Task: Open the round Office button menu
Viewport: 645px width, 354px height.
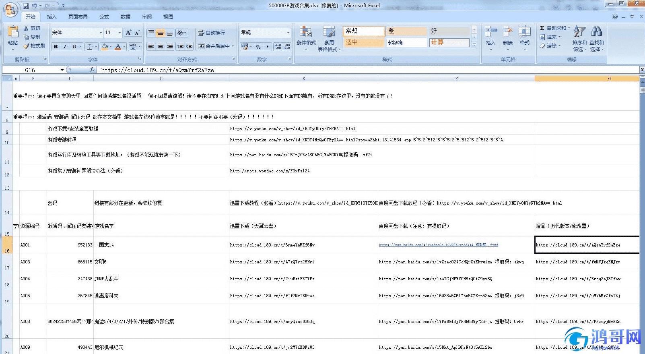Action: click(x=10, y=10)
